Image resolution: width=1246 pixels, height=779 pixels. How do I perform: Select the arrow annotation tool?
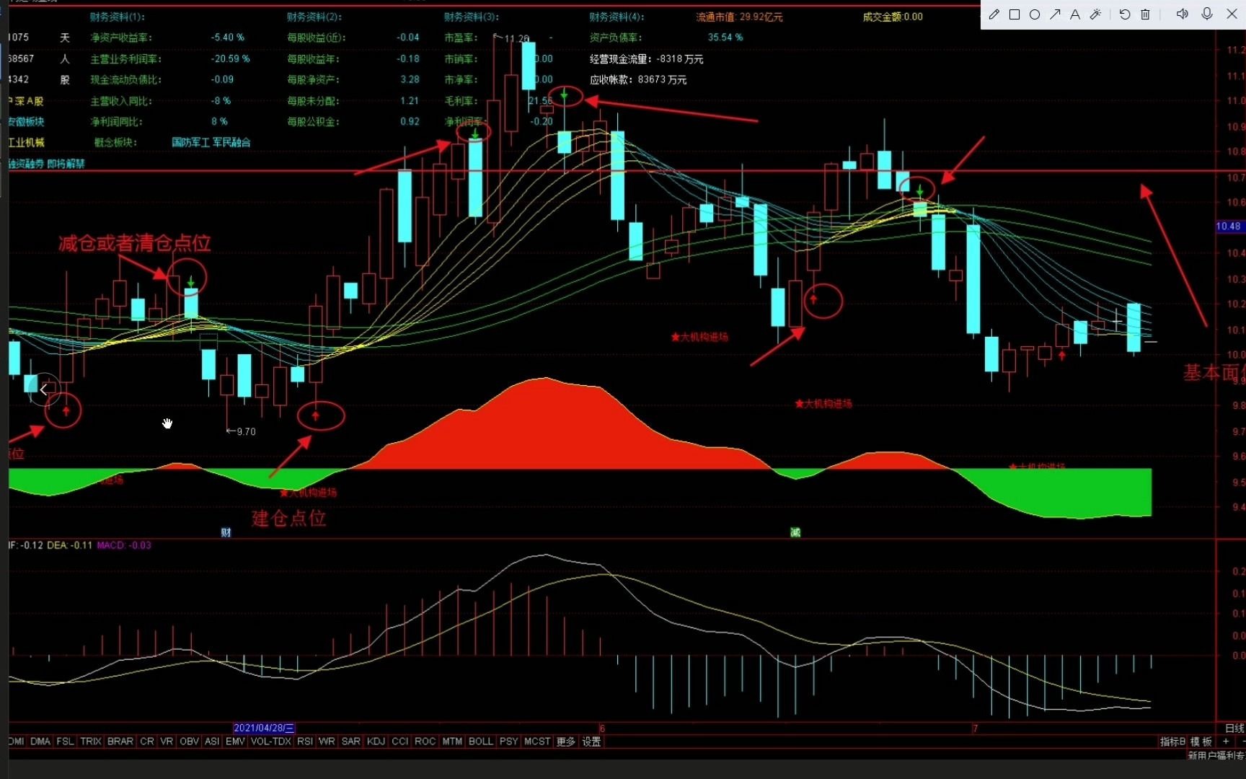1055,14
